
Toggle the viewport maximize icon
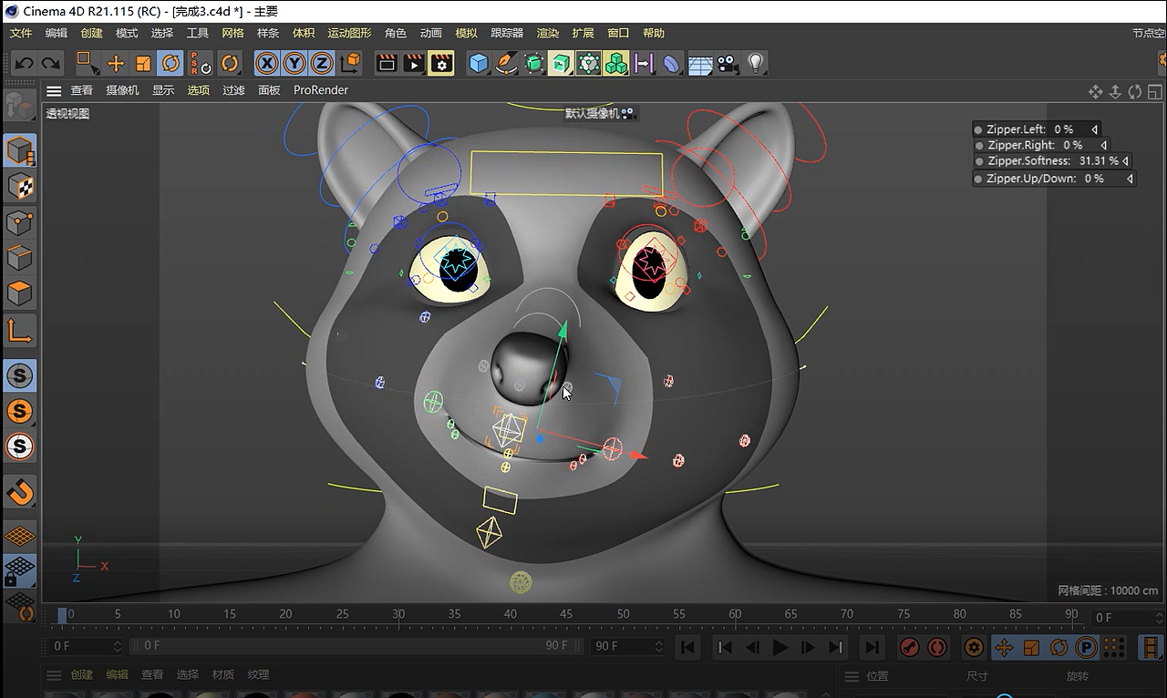coord(1155,91)
